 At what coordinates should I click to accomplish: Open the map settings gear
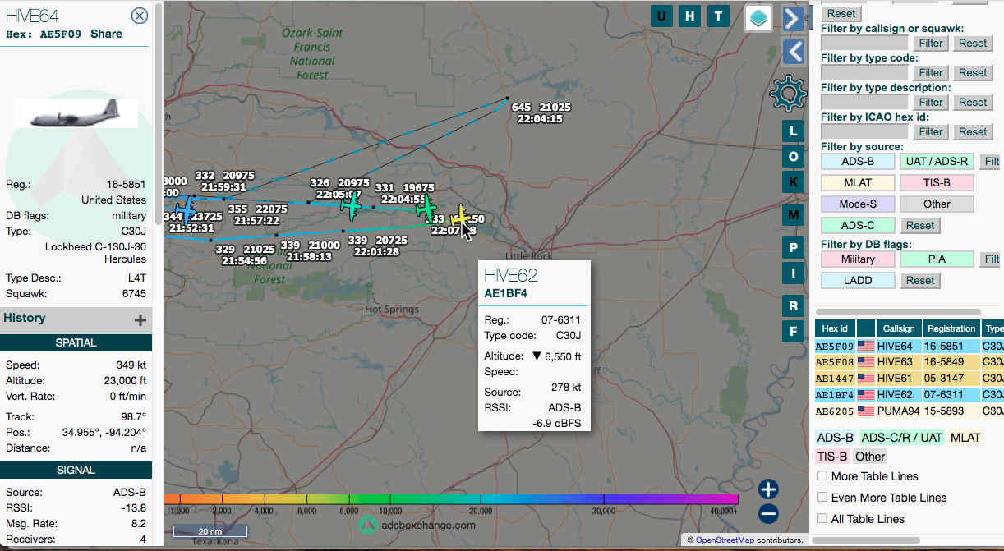(x=788, y=94)
